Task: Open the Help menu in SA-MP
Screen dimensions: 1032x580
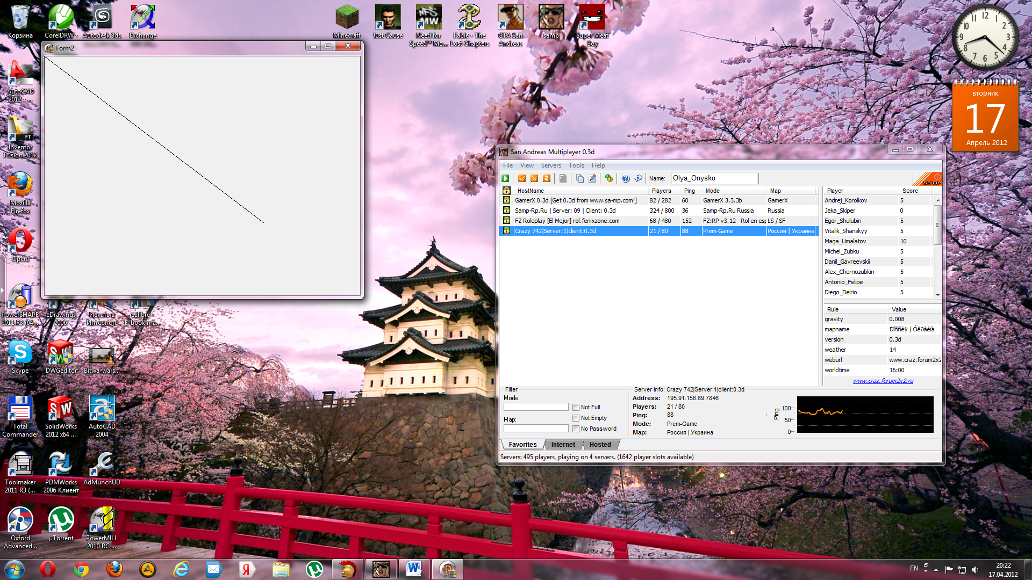Action: pos(598,165)
